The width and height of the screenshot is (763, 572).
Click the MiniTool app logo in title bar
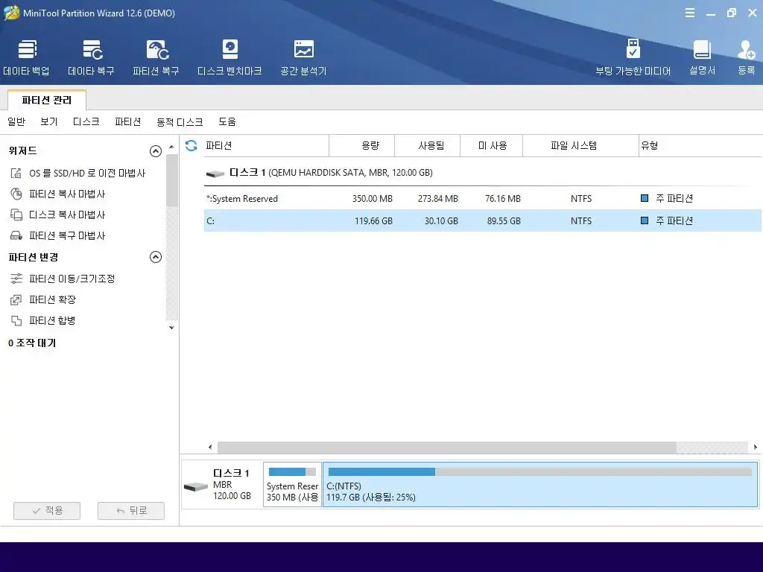point(11,13)
